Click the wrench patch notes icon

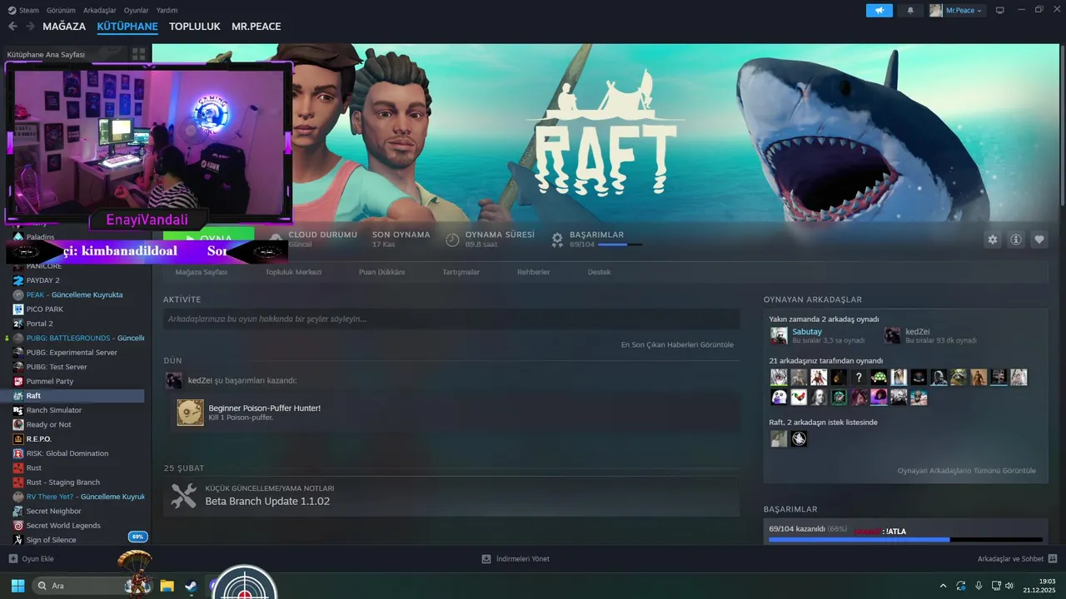(183, 496)
